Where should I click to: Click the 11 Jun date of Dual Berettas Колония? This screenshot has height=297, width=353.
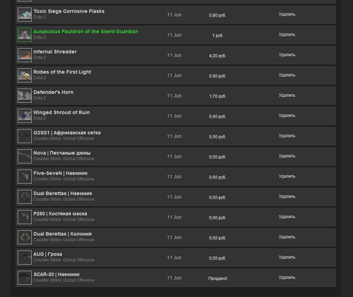tap(174, 237)
